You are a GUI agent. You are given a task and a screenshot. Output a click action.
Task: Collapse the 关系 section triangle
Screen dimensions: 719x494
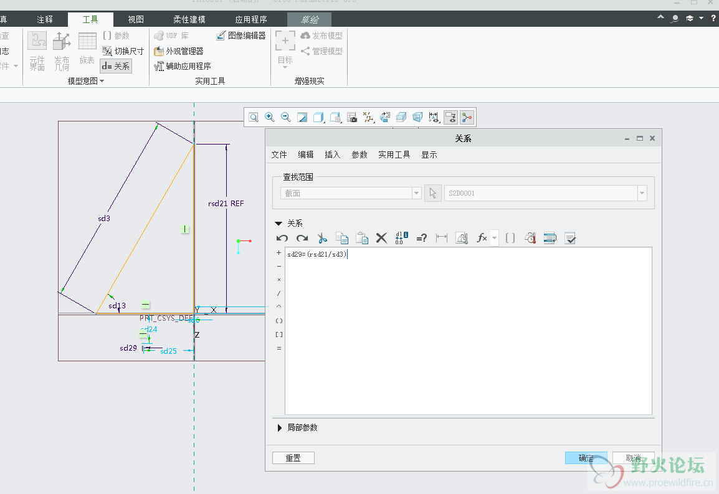click(x=279, y=224)
